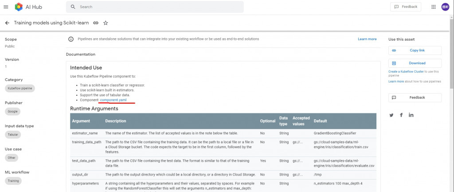This screenshot has width=454, height=192.
Task: Click the /tmp default value
Action: coord(317,175)
